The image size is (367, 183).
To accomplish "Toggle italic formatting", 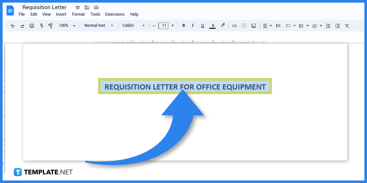I will click(193, 25).
